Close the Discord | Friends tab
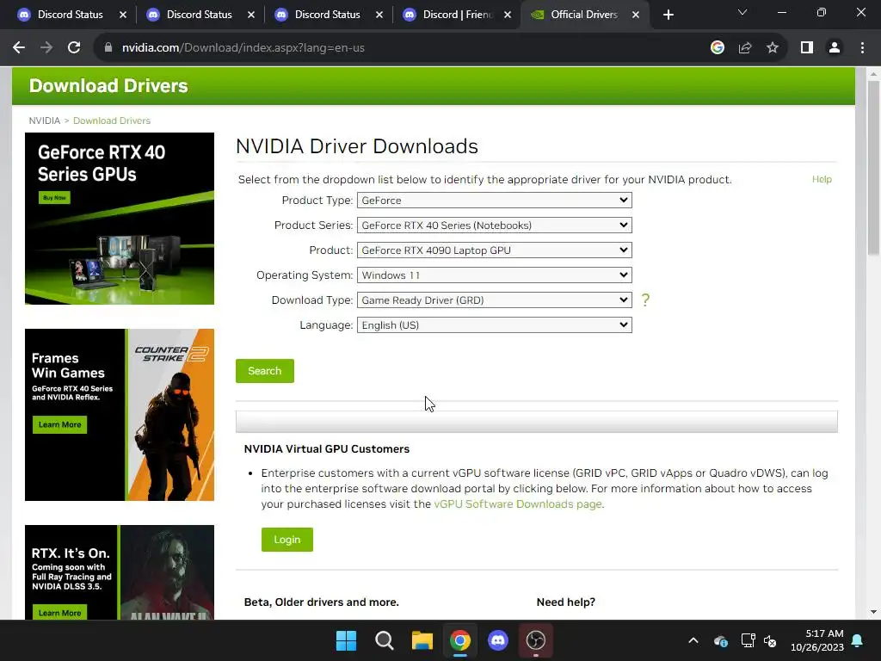Screen dimensions: 881x661 click(508, 15)
